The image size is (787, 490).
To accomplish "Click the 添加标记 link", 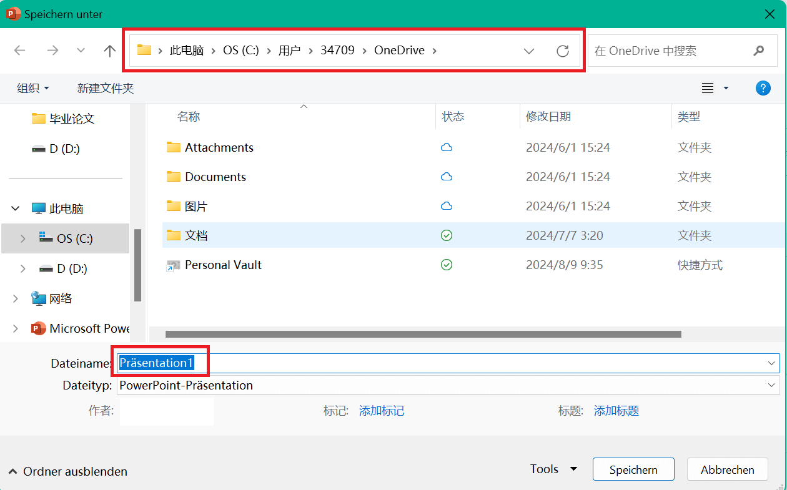I will tap(381, 411).
